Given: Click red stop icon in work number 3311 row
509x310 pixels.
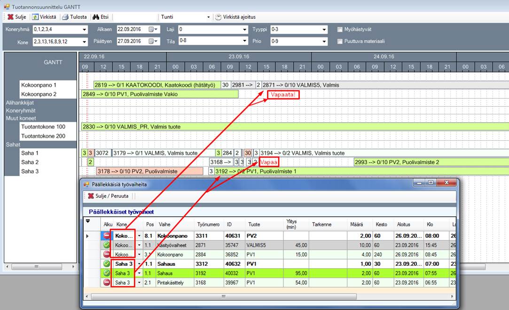Looking at the screenshot, I should pos(107,236).
